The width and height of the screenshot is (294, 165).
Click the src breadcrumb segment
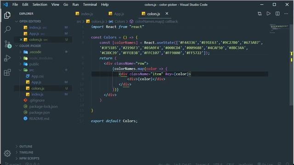click(x=79, y=22)
